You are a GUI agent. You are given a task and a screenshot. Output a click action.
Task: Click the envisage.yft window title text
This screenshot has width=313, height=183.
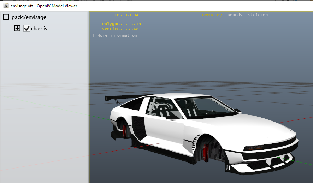[44, 6]
